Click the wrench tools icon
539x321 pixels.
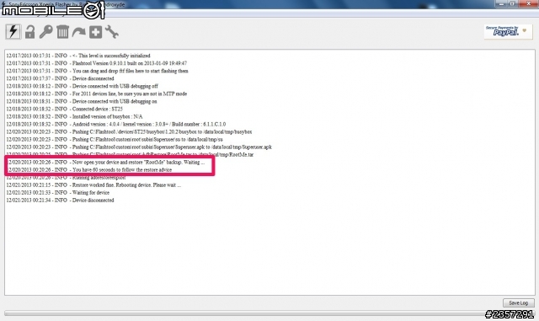click(x=112, y=32)
